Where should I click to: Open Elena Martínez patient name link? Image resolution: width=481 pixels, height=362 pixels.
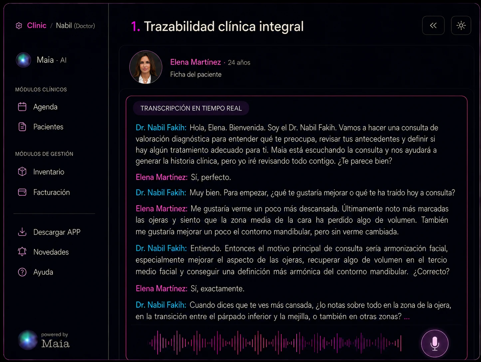[x=195, y=62]
